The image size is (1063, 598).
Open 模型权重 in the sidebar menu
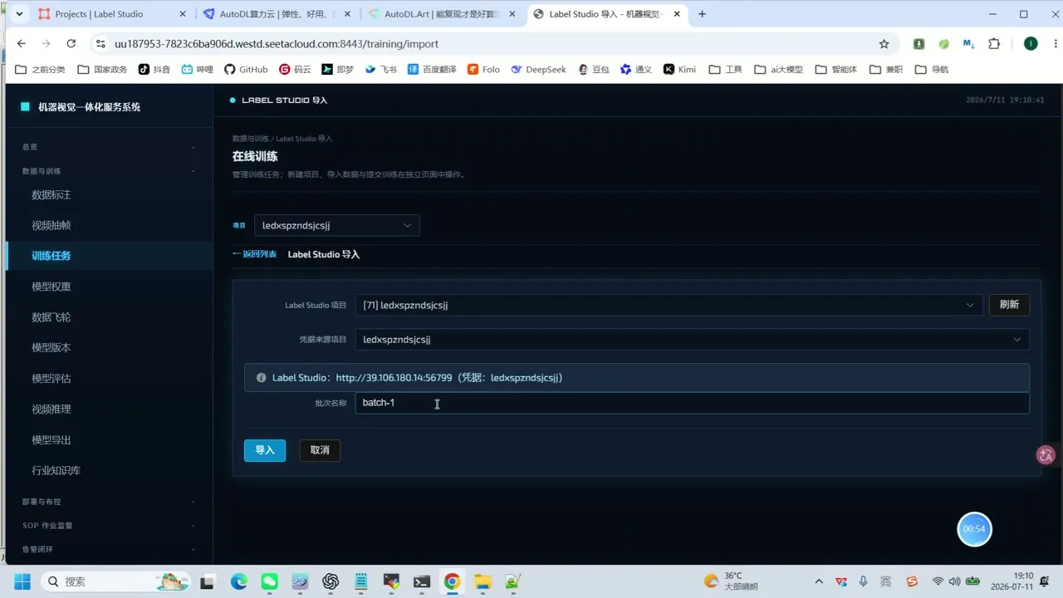point(51,287)
